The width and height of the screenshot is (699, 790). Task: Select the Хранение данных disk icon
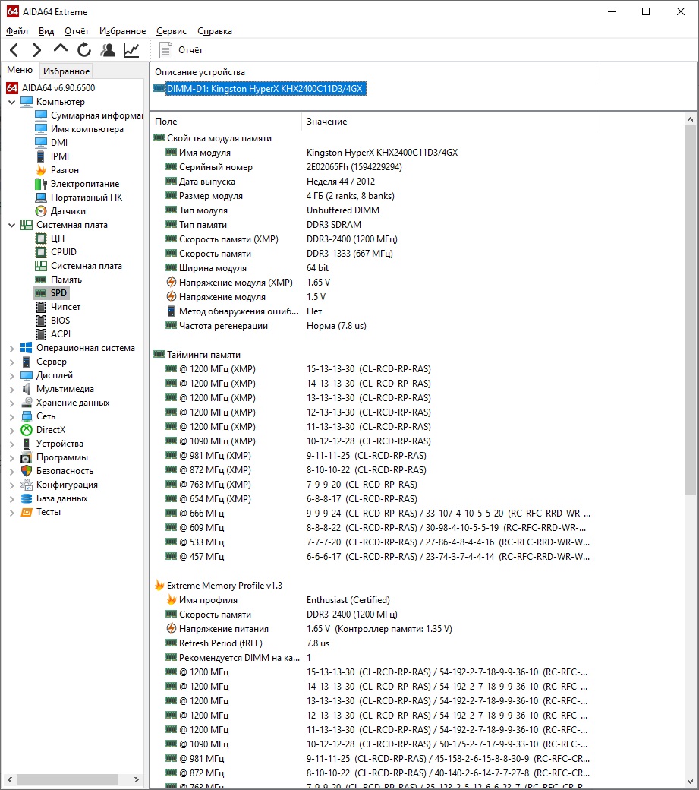tap(26, 402)
